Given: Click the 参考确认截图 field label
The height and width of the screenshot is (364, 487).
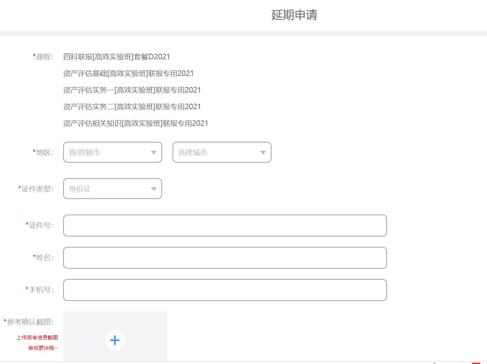Looking at the screenshot, I should coord(29,322).
